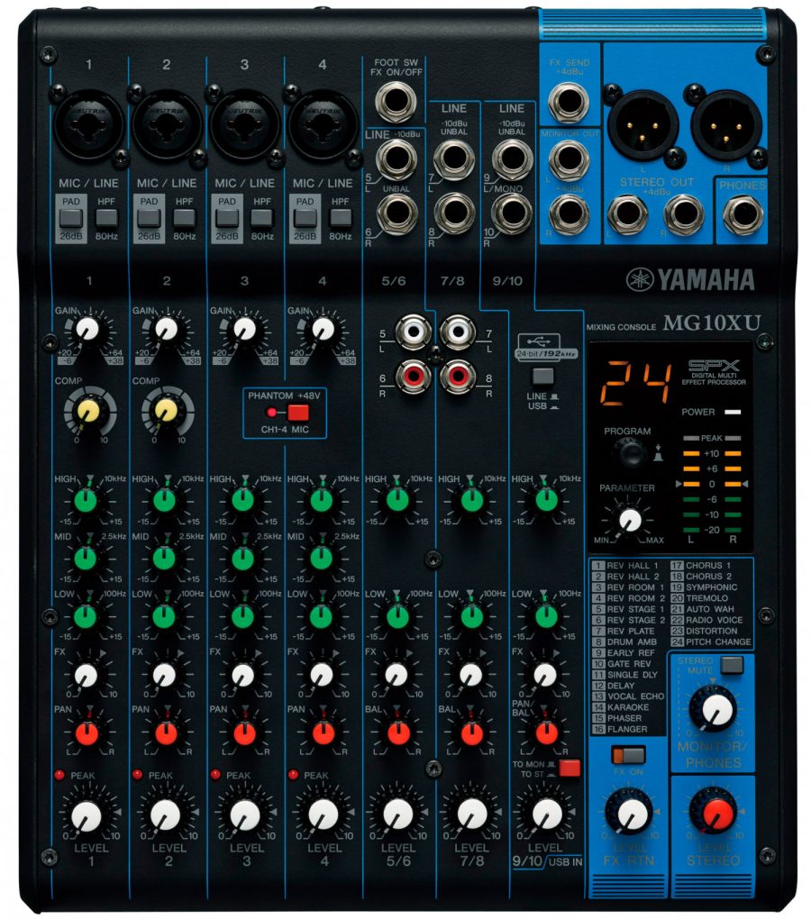Image resolution: width=811 pixels, height=919 pixels.
Task: Toggle the channel 4 PAD switch
Action: pyautogui.click(x=305, y=218)
